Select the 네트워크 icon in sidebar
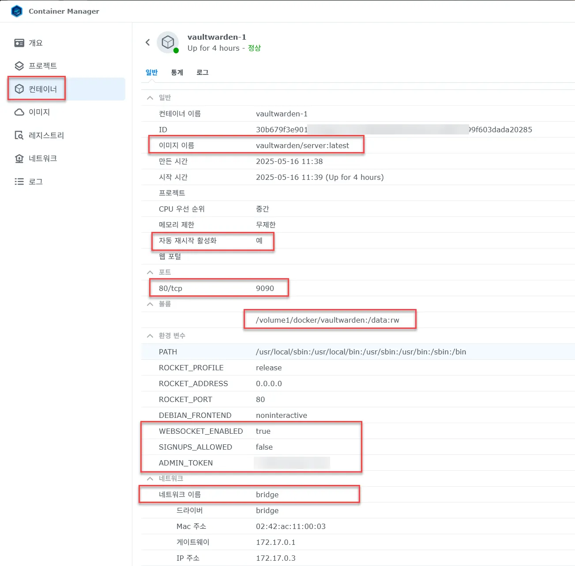Screen dimensions: 575x566 [x=19, y=158]
